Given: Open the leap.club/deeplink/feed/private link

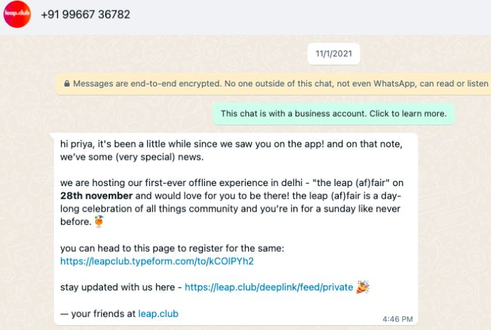Looking at the screenshot, I should 269,287.
